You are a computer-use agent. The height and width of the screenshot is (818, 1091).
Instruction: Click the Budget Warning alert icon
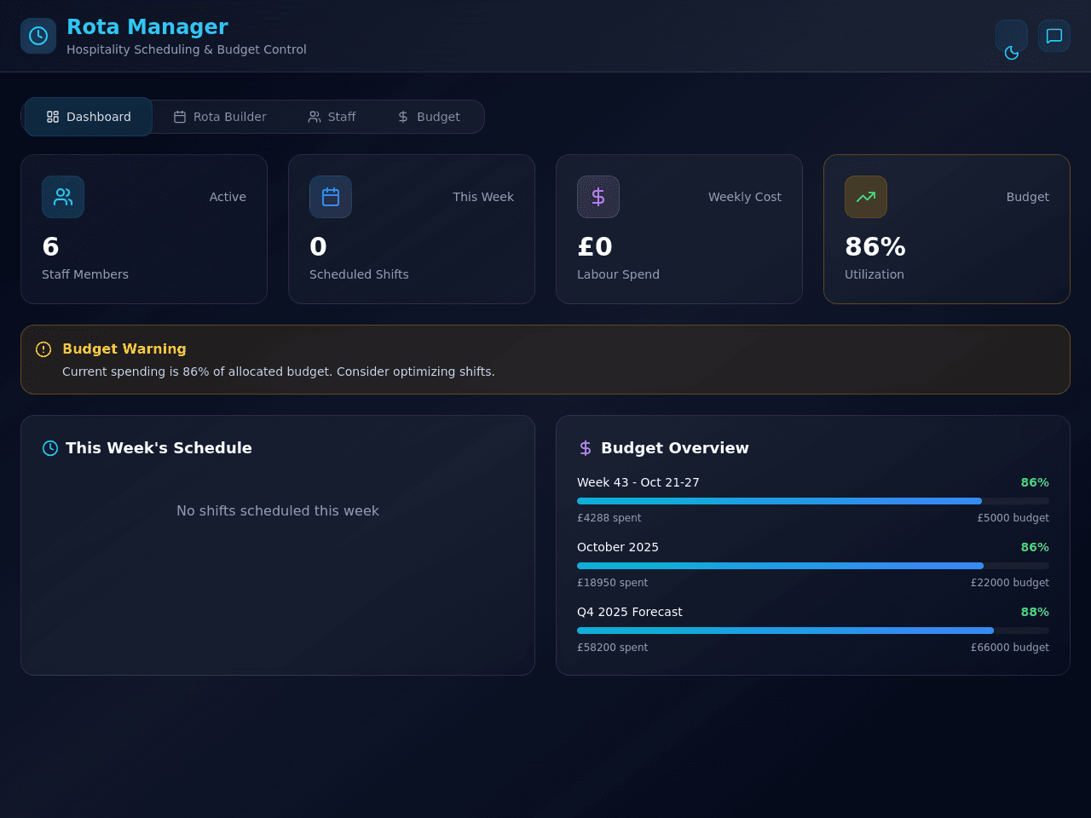point(43,349)
